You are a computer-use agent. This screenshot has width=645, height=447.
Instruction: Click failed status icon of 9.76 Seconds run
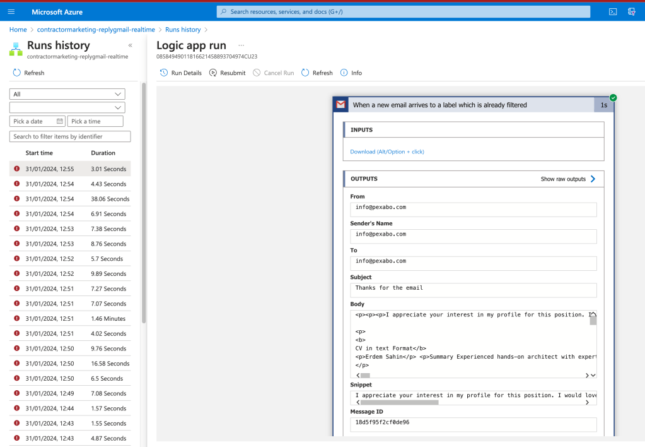(17, 348)
